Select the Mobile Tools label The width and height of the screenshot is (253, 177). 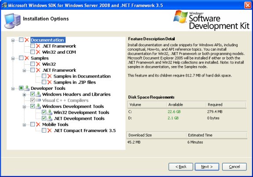[55, 125]
